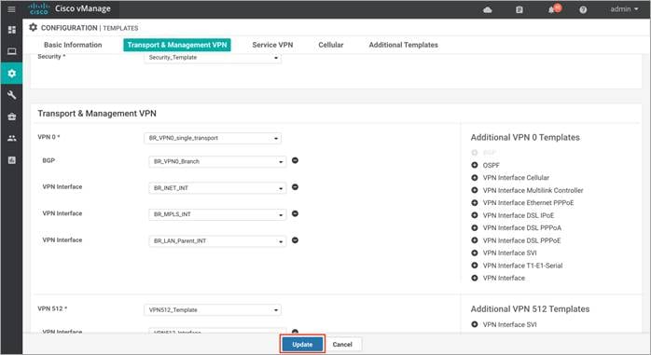Open the Configuration gear in sidebar
The height and width of the screenshot is (355, 651).
(11, 74)
